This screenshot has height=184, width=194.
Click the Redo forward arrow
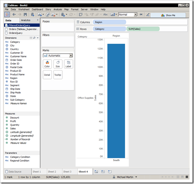(x=19, y=15)
